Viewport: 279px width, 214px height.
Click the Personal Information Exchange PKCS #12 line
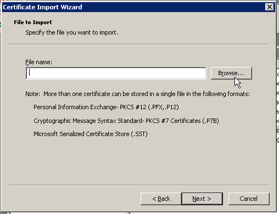point(106,107)
